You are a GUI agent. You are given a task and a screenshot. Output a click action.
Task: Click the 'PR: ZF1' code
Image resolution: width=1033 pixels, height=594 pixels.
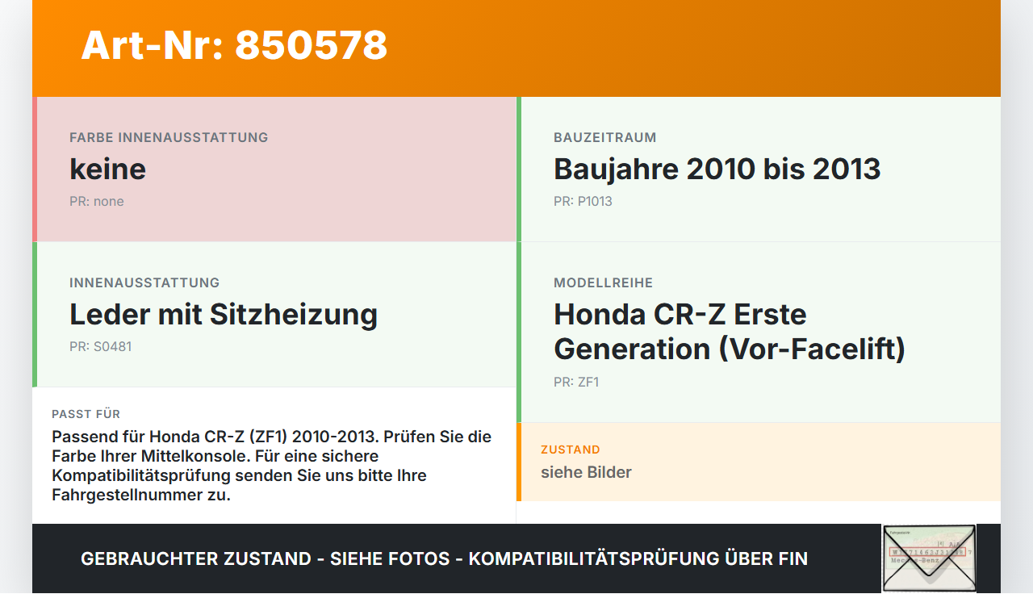(576, 383)
